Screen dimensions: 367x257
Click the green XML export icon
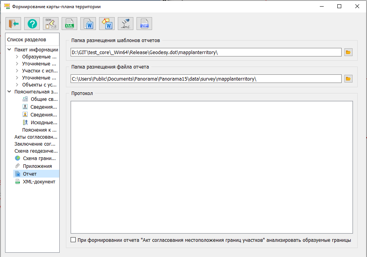click(69, 24)
